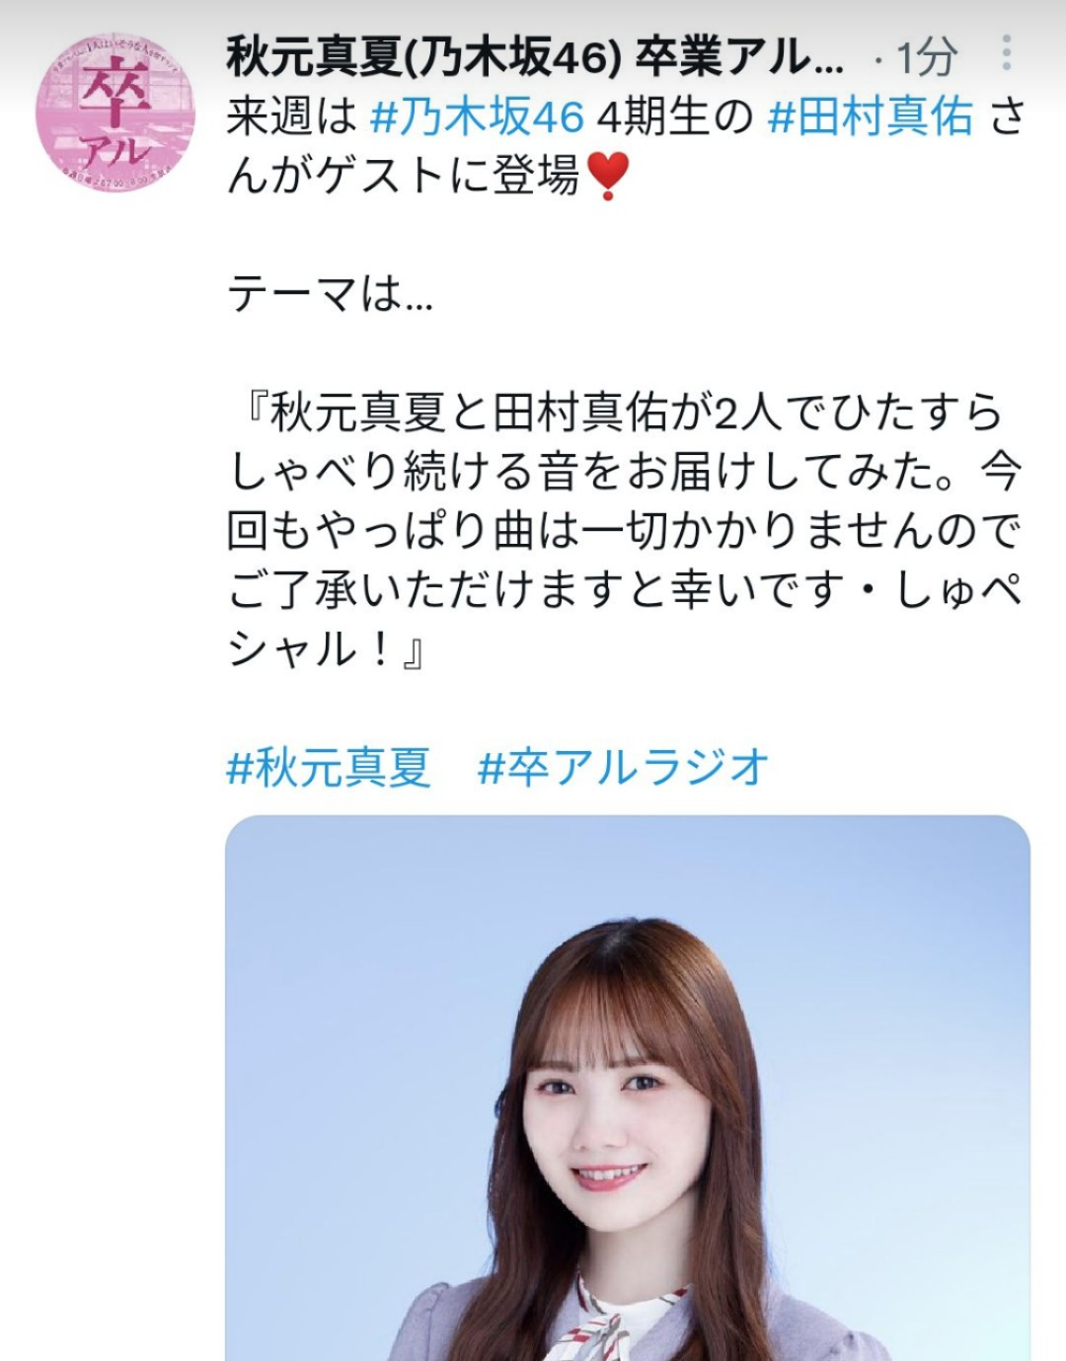Open the #卒アルラジオ hashtag

tap(623, 767)
